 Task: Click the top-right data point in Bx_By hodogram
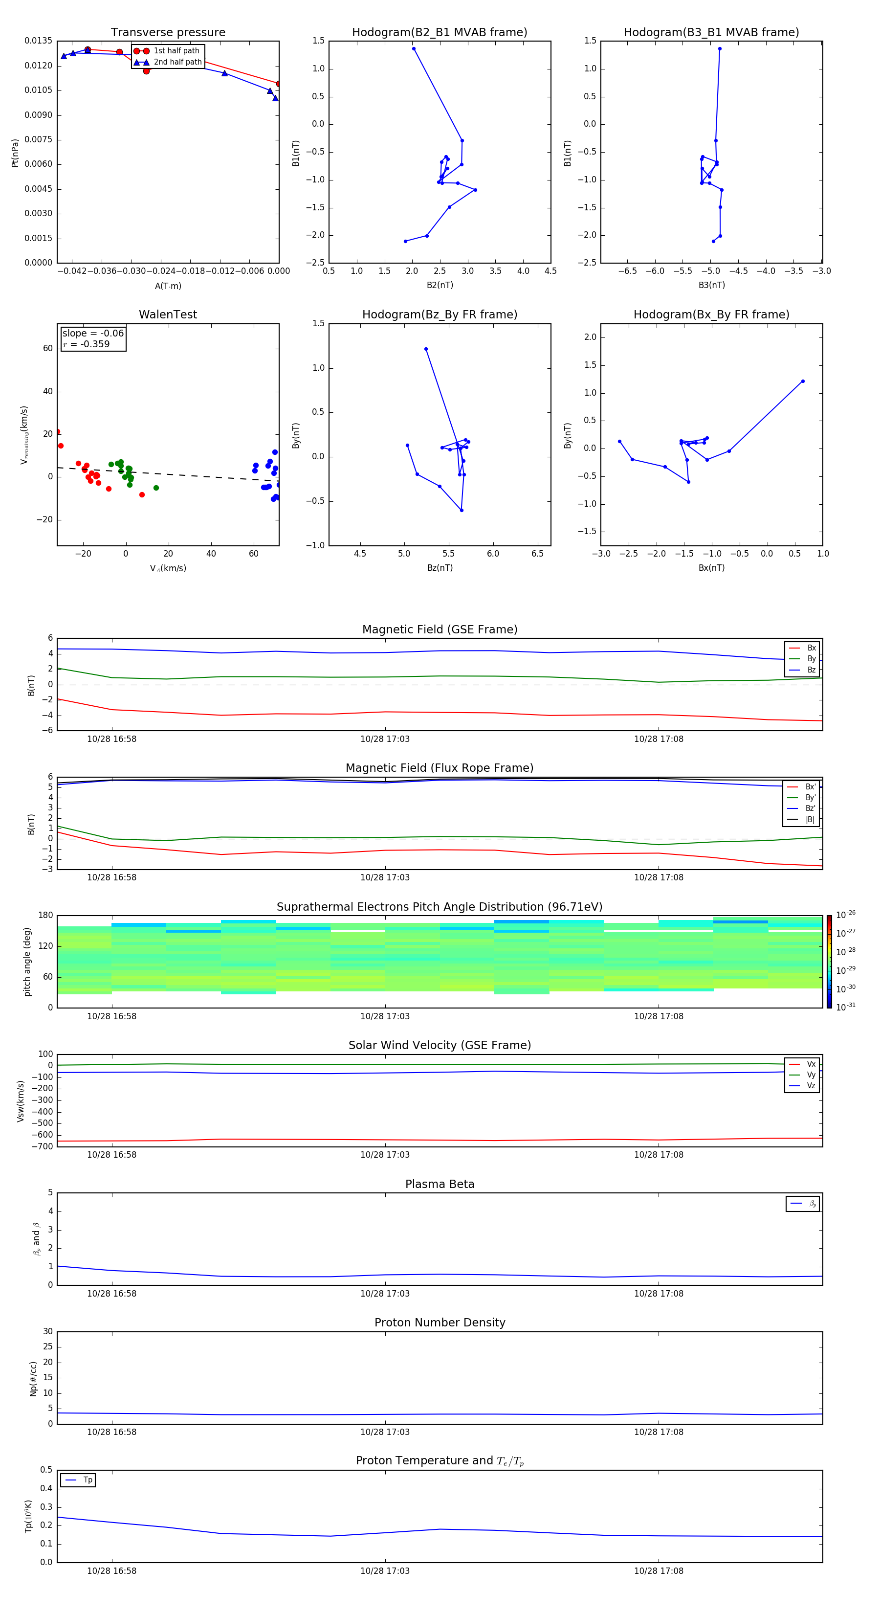pyautogui.click(x=802, y=381)
